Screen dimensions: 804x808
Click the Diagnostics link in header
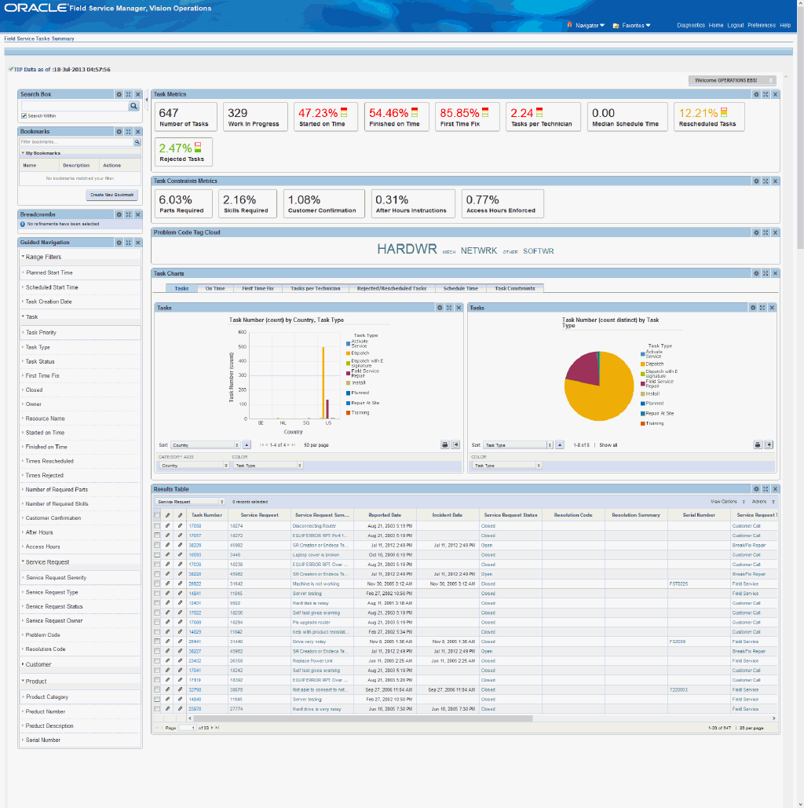click(x=691, y=25)
